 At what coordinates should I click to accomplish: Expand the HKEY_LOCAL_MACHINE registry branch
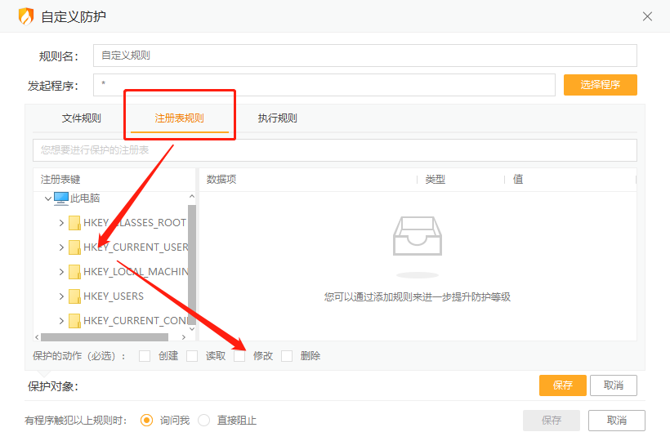tap(60, 272)
